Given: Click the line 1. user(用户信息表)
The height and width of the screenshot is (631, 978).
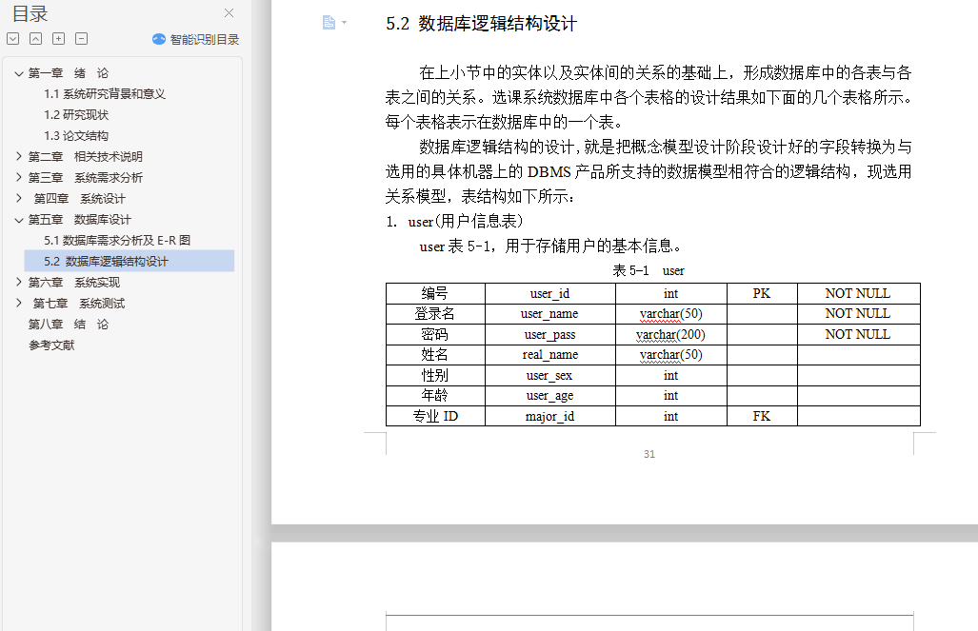Looking at the screenshot, I should [454, 222].
